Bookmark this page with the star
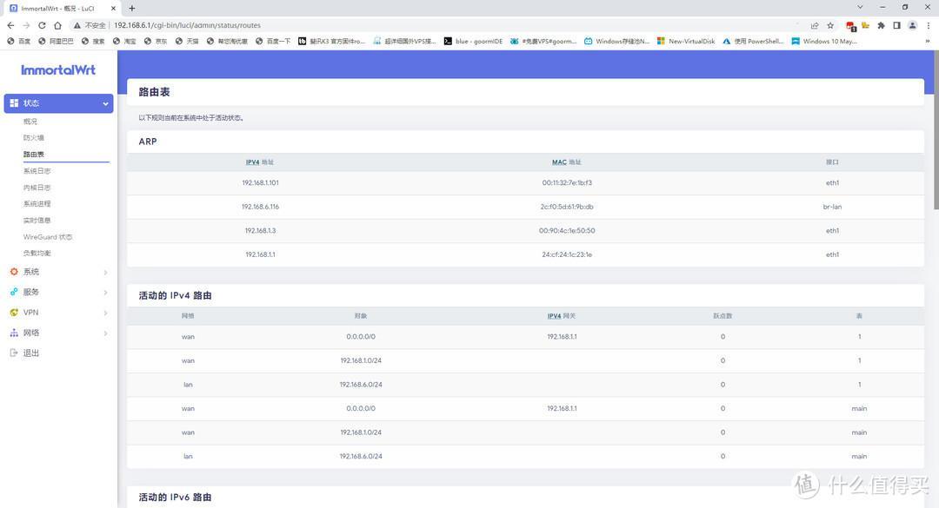The height and width of the screenshot is (508, 939). 830,25
